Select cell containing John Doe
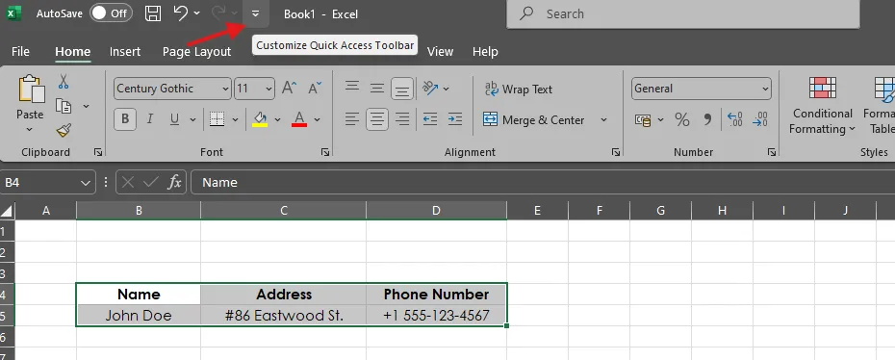 tap(139, 316)
